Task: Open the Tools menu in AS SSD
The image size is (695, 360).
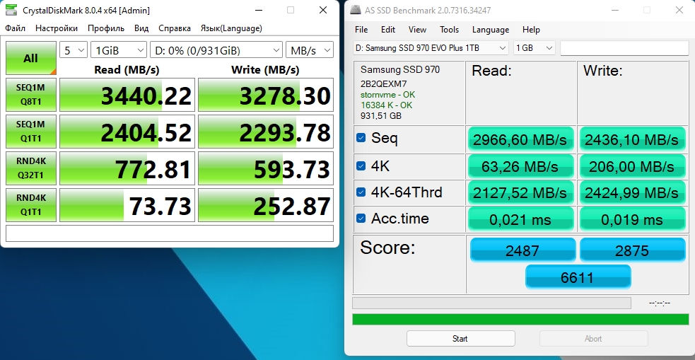Action: point(449,30)
